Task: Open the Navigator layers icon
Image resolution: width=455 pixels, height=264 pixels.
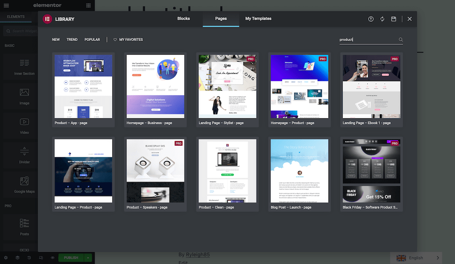Action: pyautogui.click(x=17, y=258)
